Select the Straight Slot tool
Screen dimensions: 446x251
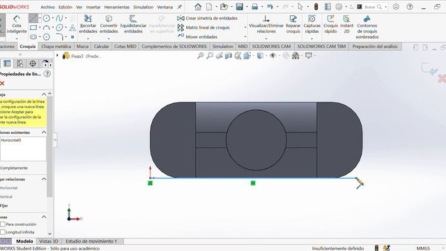click(33, 37)
